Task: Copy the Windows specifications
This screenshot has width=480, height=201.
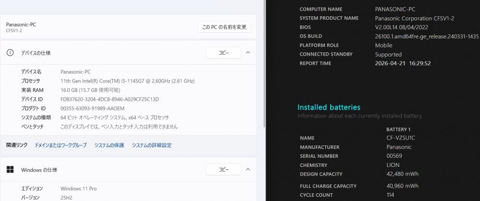Action: 224,169
